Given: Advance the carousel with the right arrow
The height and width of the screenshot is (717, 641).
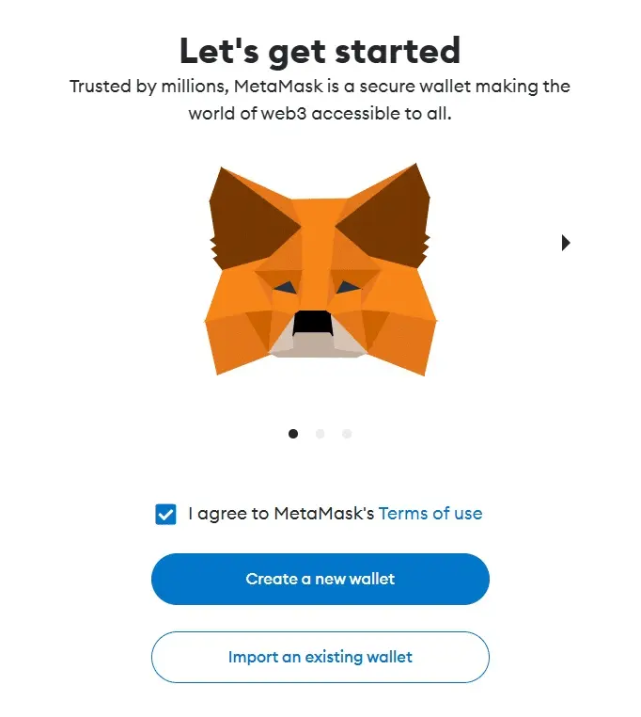Looking at the screenshot, I should tap(566, 243).
